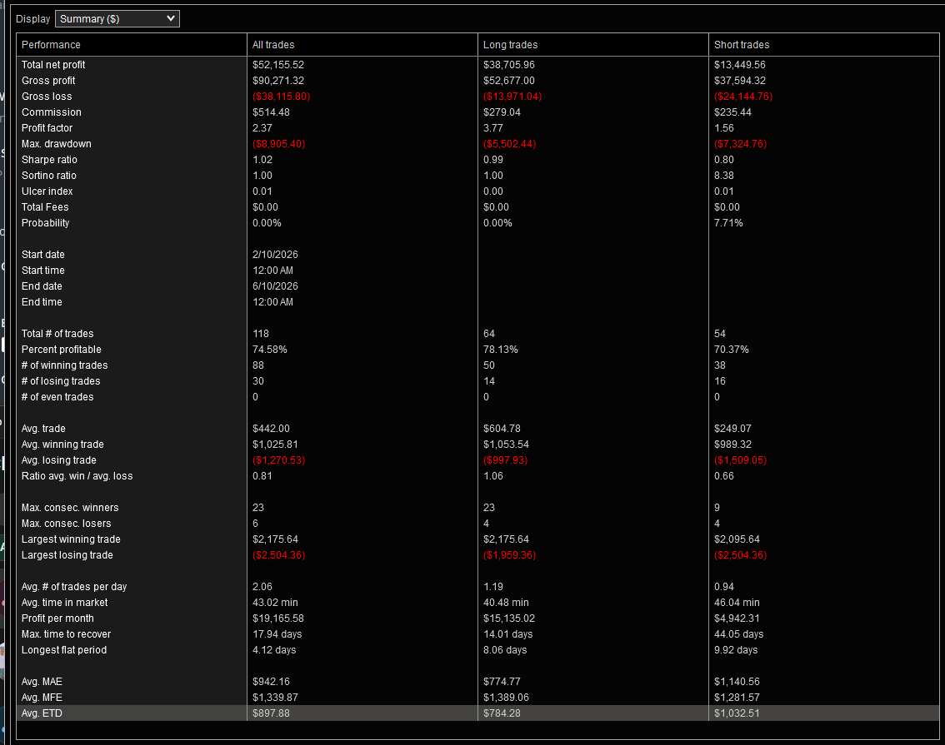The height and width of the screenshot is (745, 945).
Task: Select the Max. drawdown row label
Action: [56, 144]
